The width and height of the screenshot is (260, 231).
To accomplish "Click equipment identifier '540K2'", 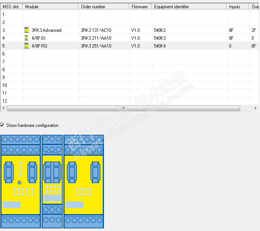I will click(x=160, y=30).
